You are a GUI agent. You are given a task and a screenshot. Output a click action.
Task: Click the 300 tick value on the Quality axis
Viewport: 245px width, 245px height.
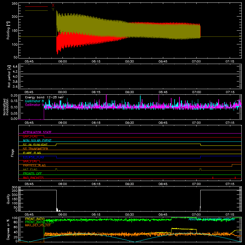[15, 187]
